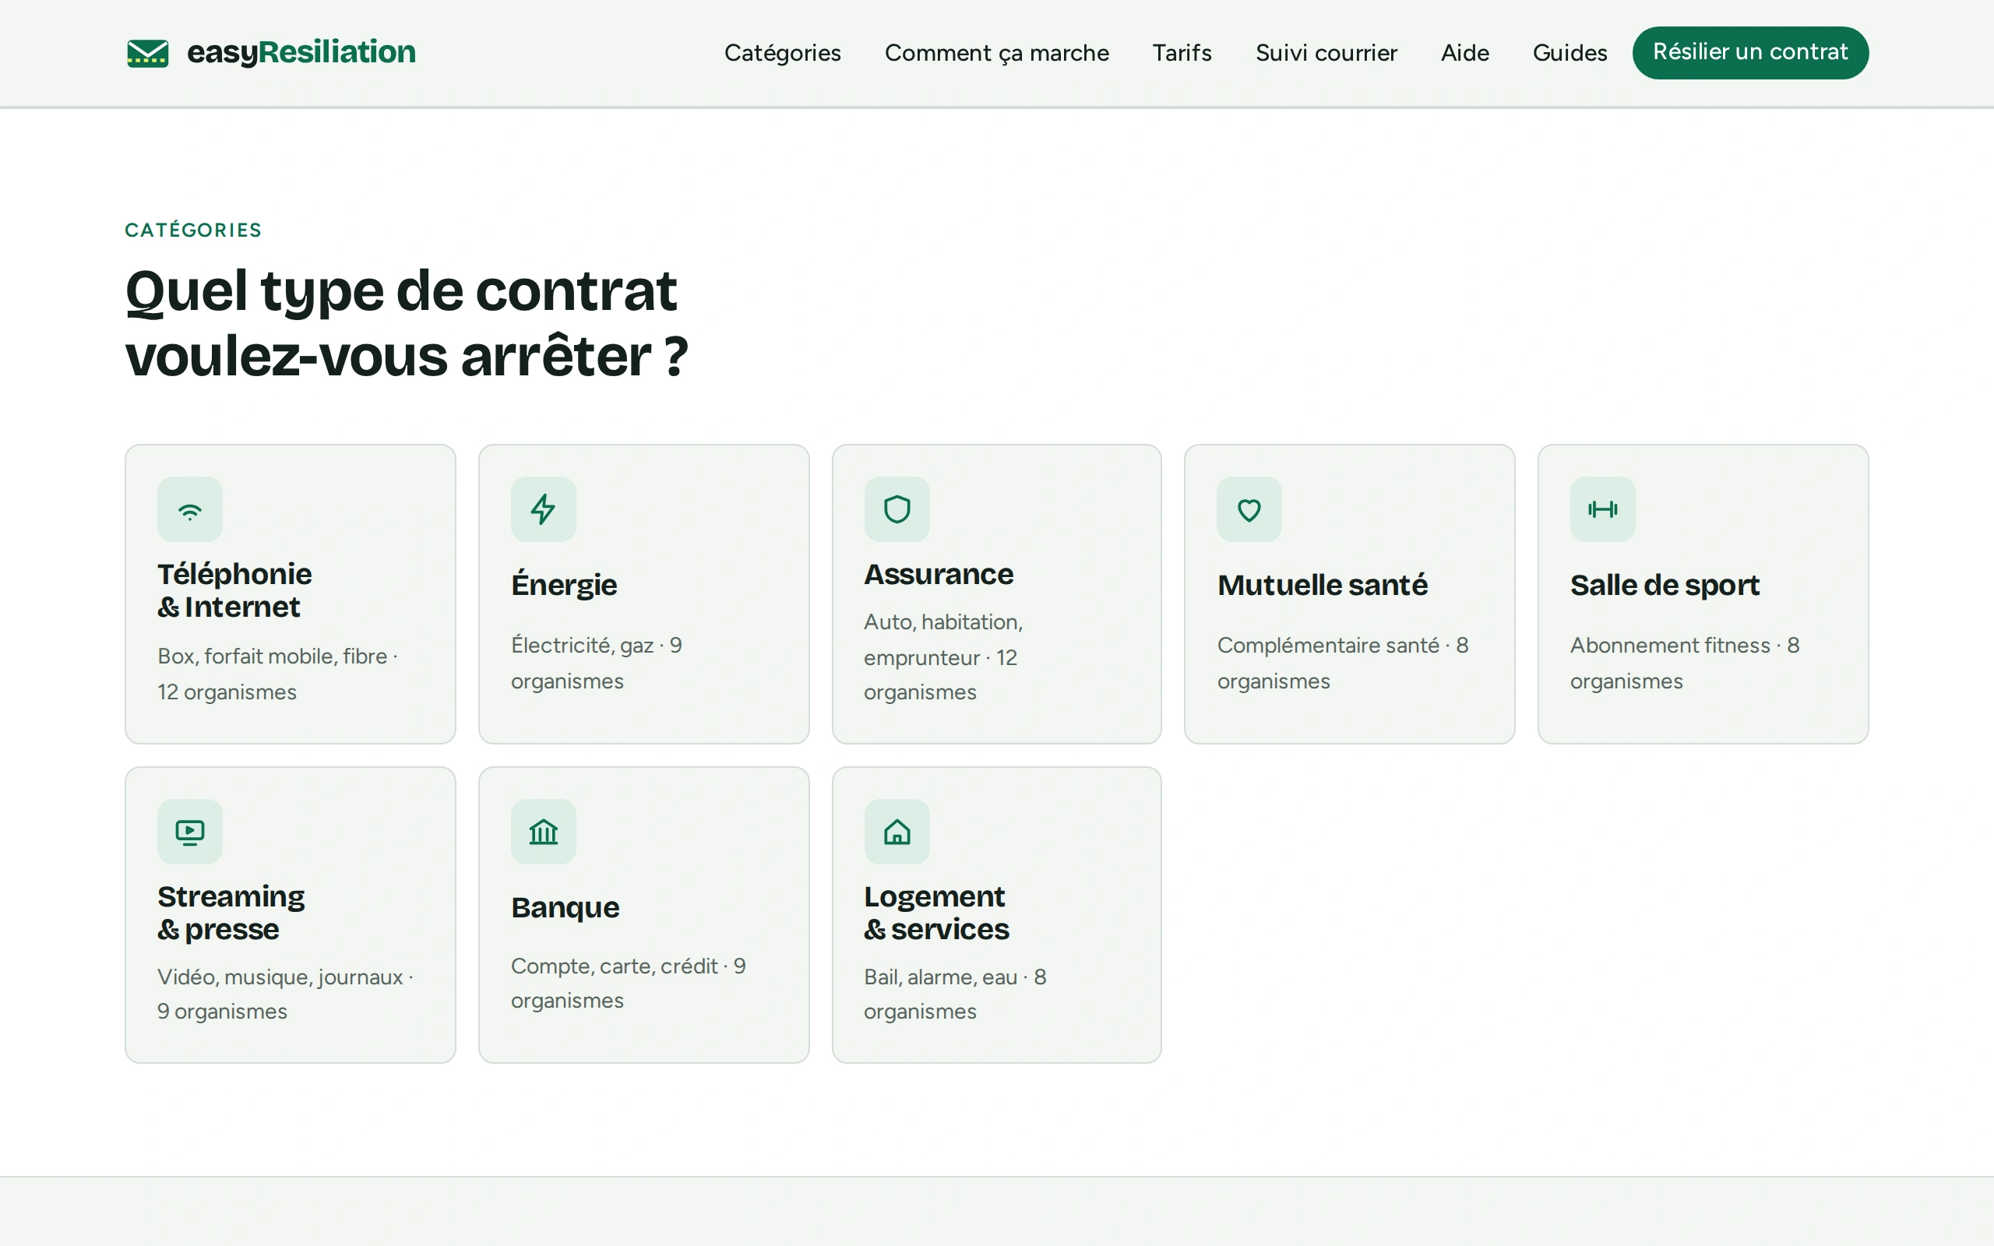Click the heading 'Quel type de contrat voulez-vous arrêter ?'
This screenshot has width=1994, height=1246.
pos(407,323)
